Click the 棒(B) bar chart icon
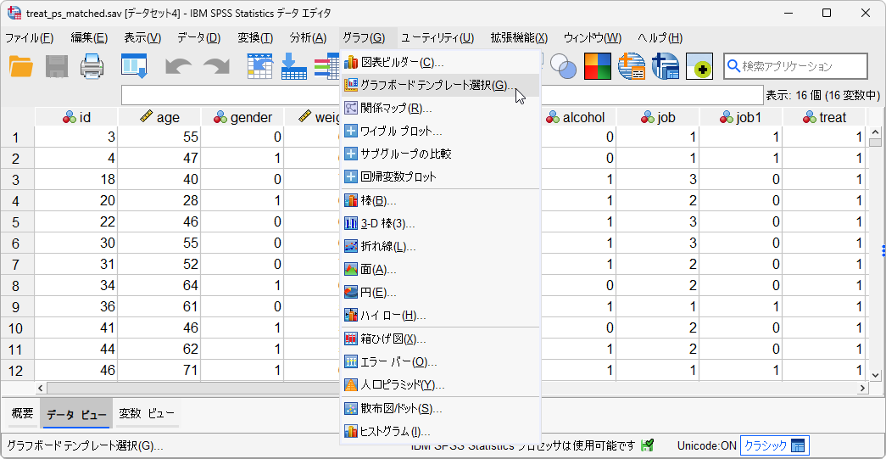The width and height of the screenshot is (886, 459). tap(351, 201)
